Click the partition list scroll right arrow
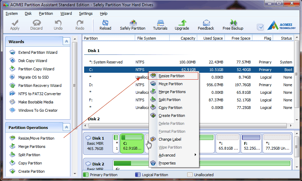Viewport: 302px width, 181px height. [x=291, y=125]
